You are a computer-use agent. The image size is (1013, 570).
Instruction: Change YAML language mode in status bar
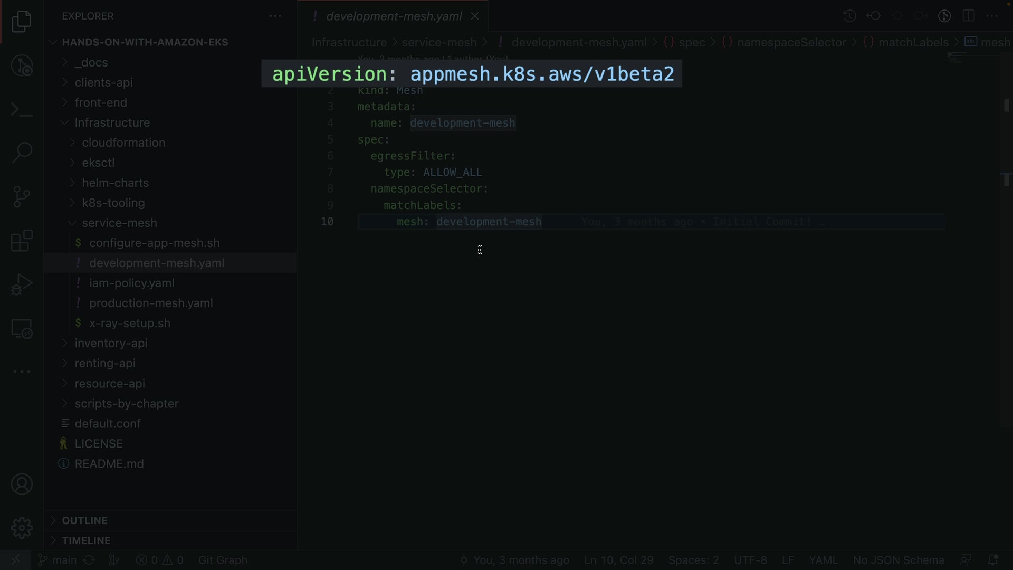click(823, 560)
